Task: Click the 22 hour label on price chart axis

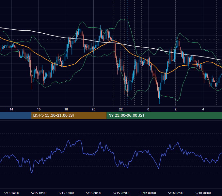Action: tap(121, 109)
